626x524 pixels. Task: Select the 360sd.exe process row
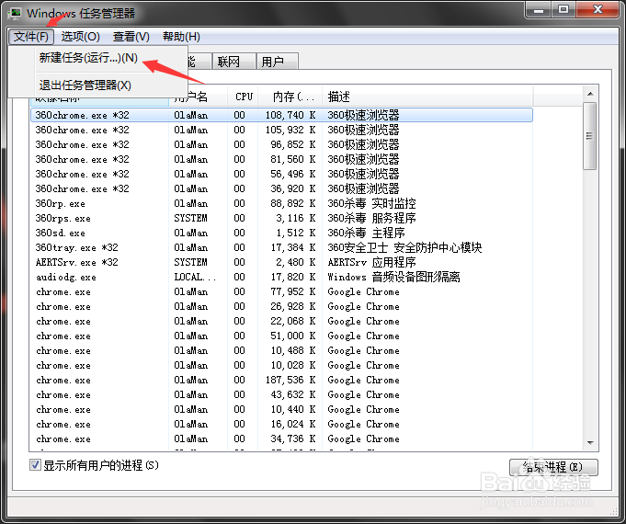281,233
